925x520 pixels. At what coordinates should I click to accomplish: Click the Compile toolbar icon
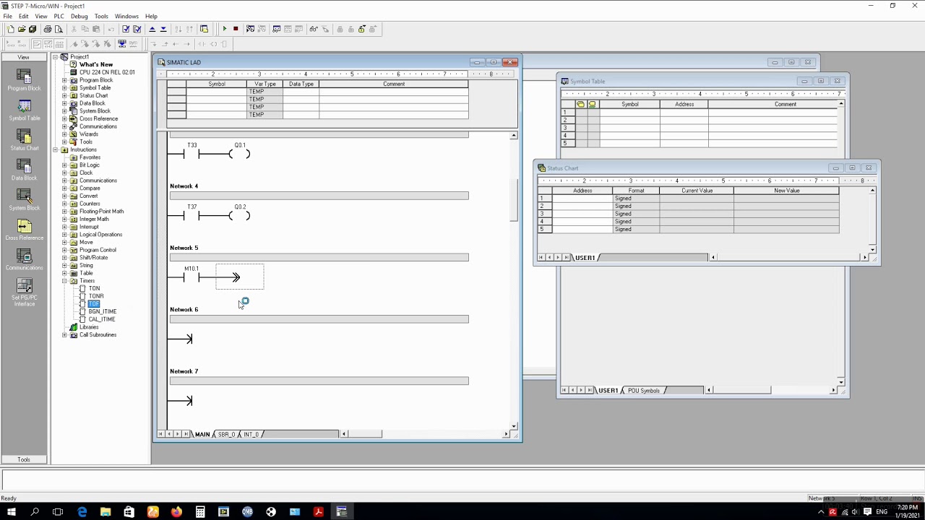pyautogui.click(x=126, y=29)
